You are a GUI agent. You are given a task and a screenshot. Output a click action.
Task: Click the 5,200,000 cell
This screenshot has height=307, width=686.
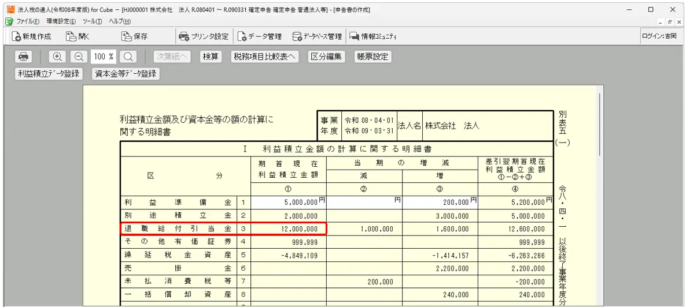point(515,203)
